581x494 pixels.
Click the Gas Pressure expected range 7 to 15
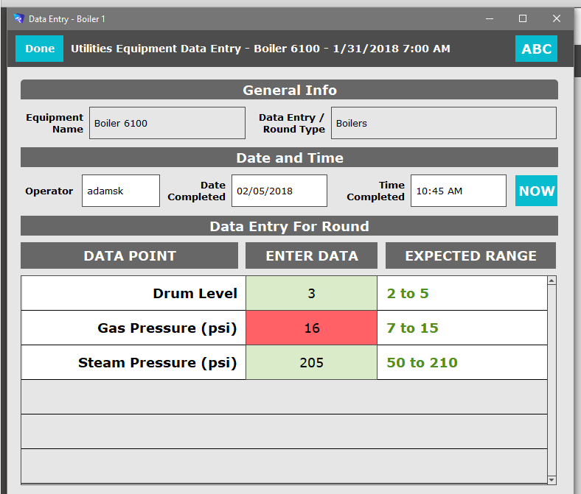click(412, 328)
